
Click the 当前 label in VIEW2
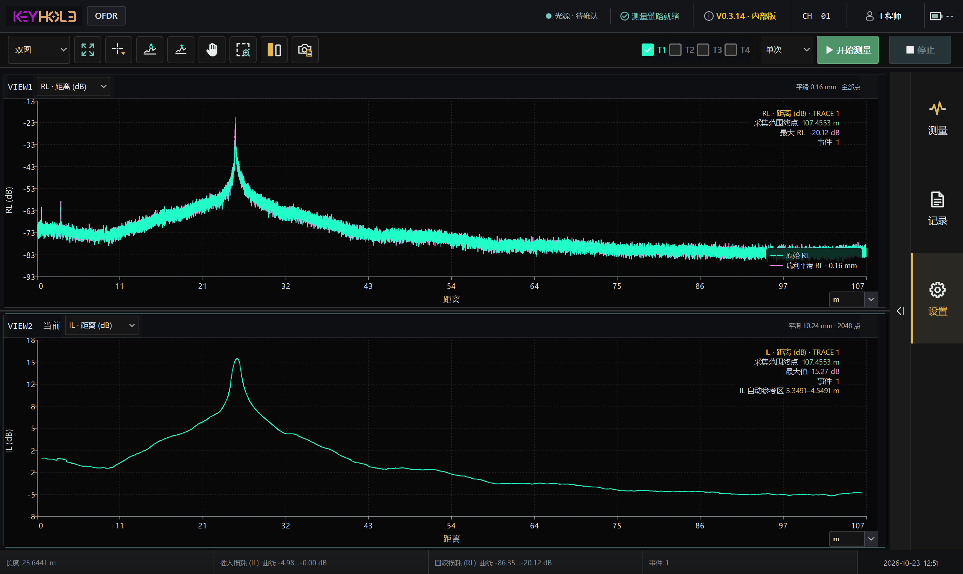(52, 326)
